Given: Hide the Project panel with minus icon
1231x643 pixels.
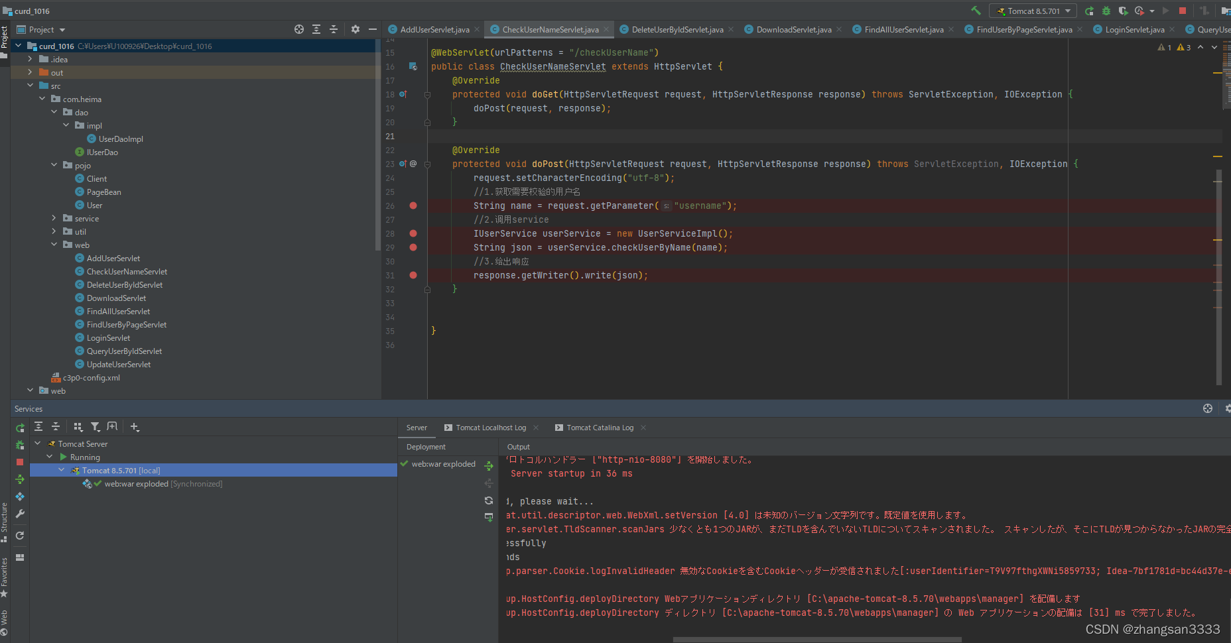Looking at the screenshot, I should pos(373,29).
